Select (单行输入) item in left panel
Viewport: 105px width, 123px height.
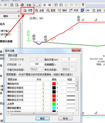pyautogui.click(x=6, y=31)
